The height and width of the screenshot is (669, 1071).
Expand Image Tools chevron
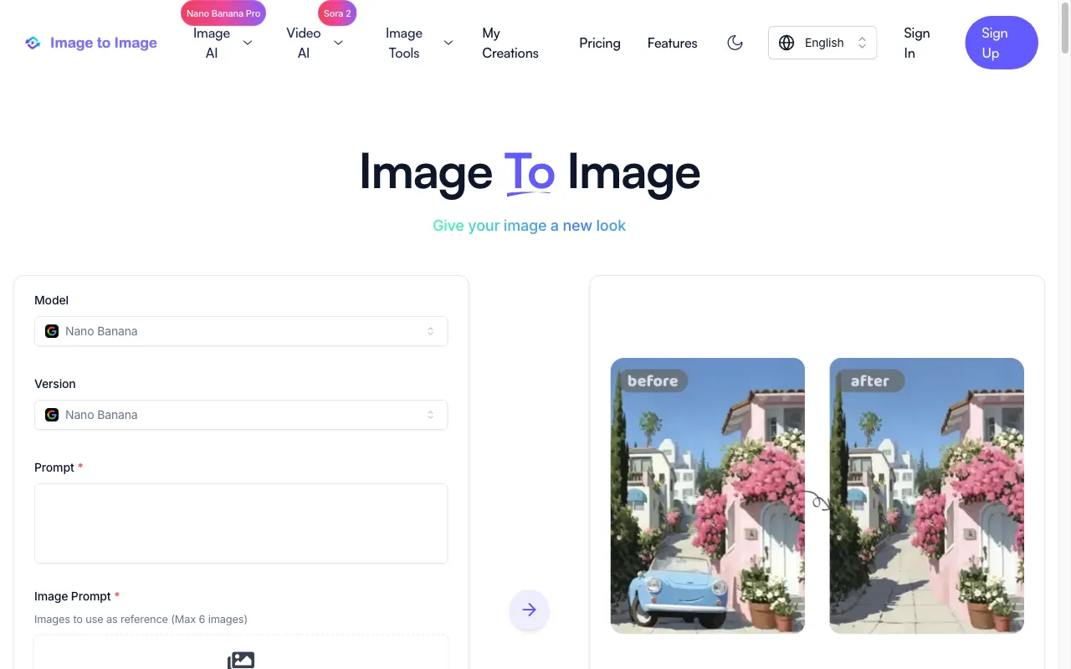pyautogui.click(x=448, y=43)
